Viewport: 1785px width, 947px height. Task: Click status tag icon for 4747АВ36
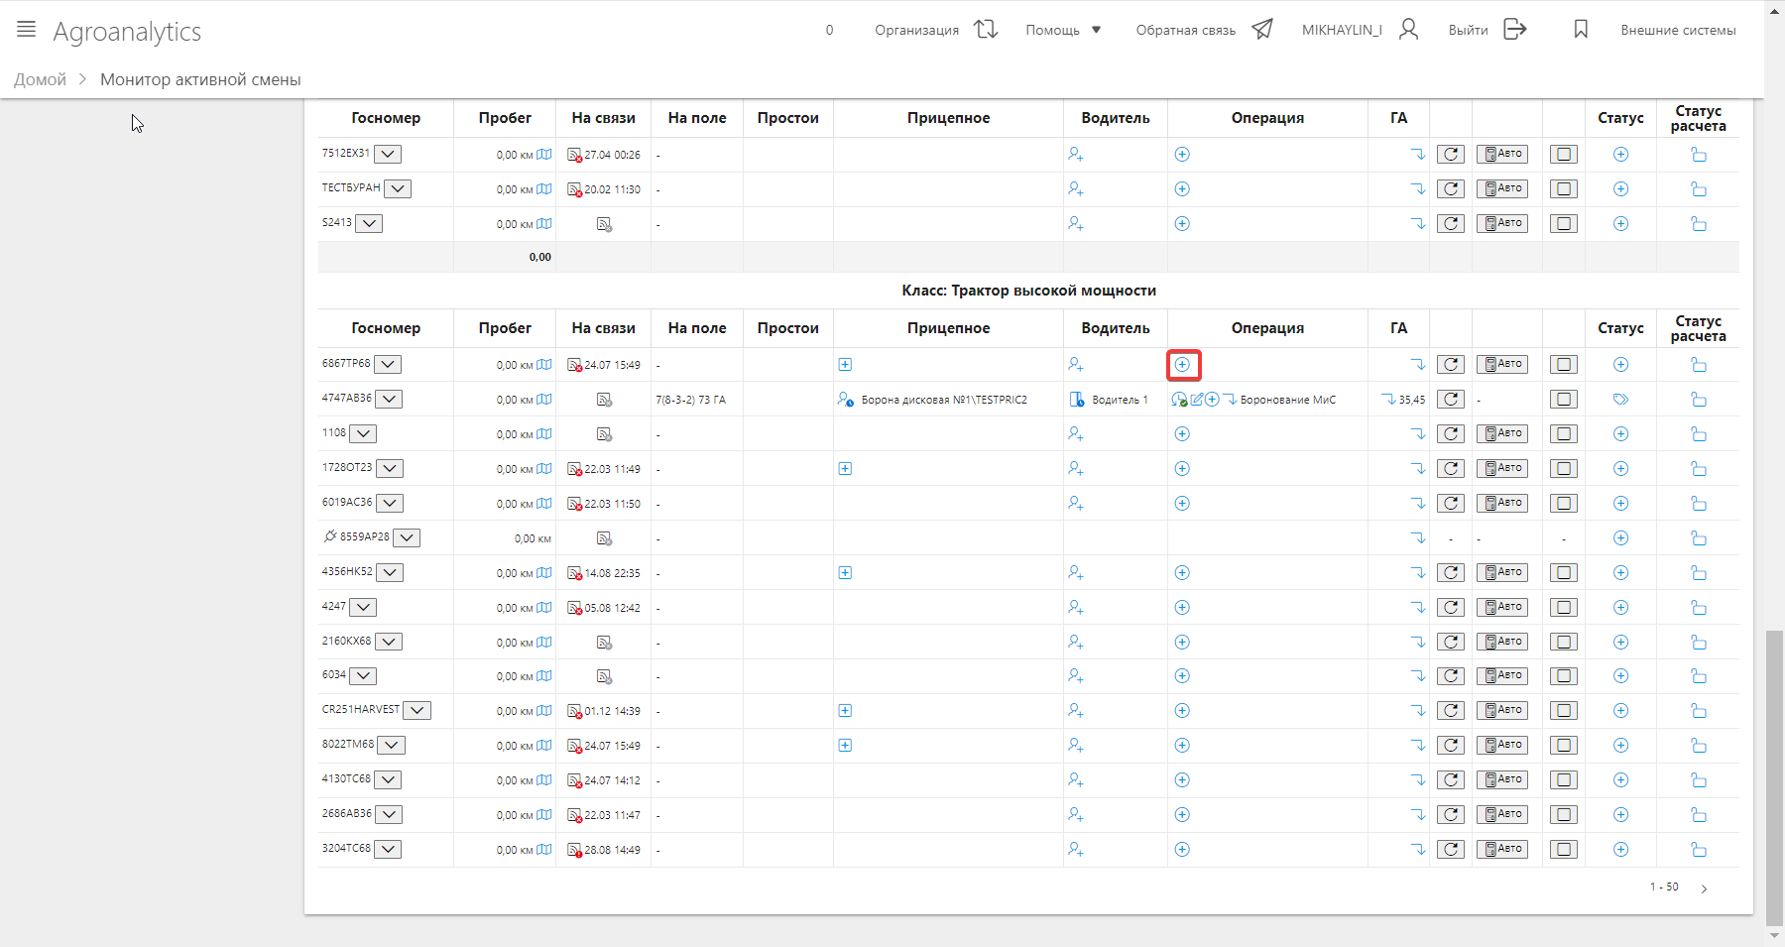point(1620,400)
